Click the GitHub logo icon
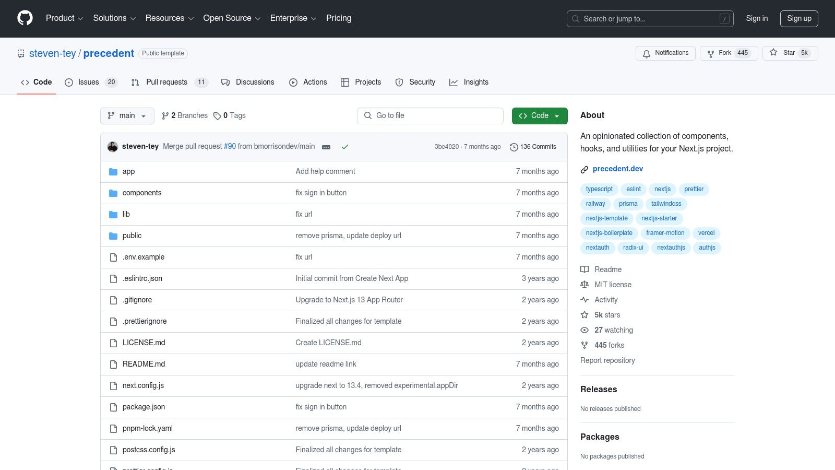This screenshot has width=835, height=470. (25, 18)
